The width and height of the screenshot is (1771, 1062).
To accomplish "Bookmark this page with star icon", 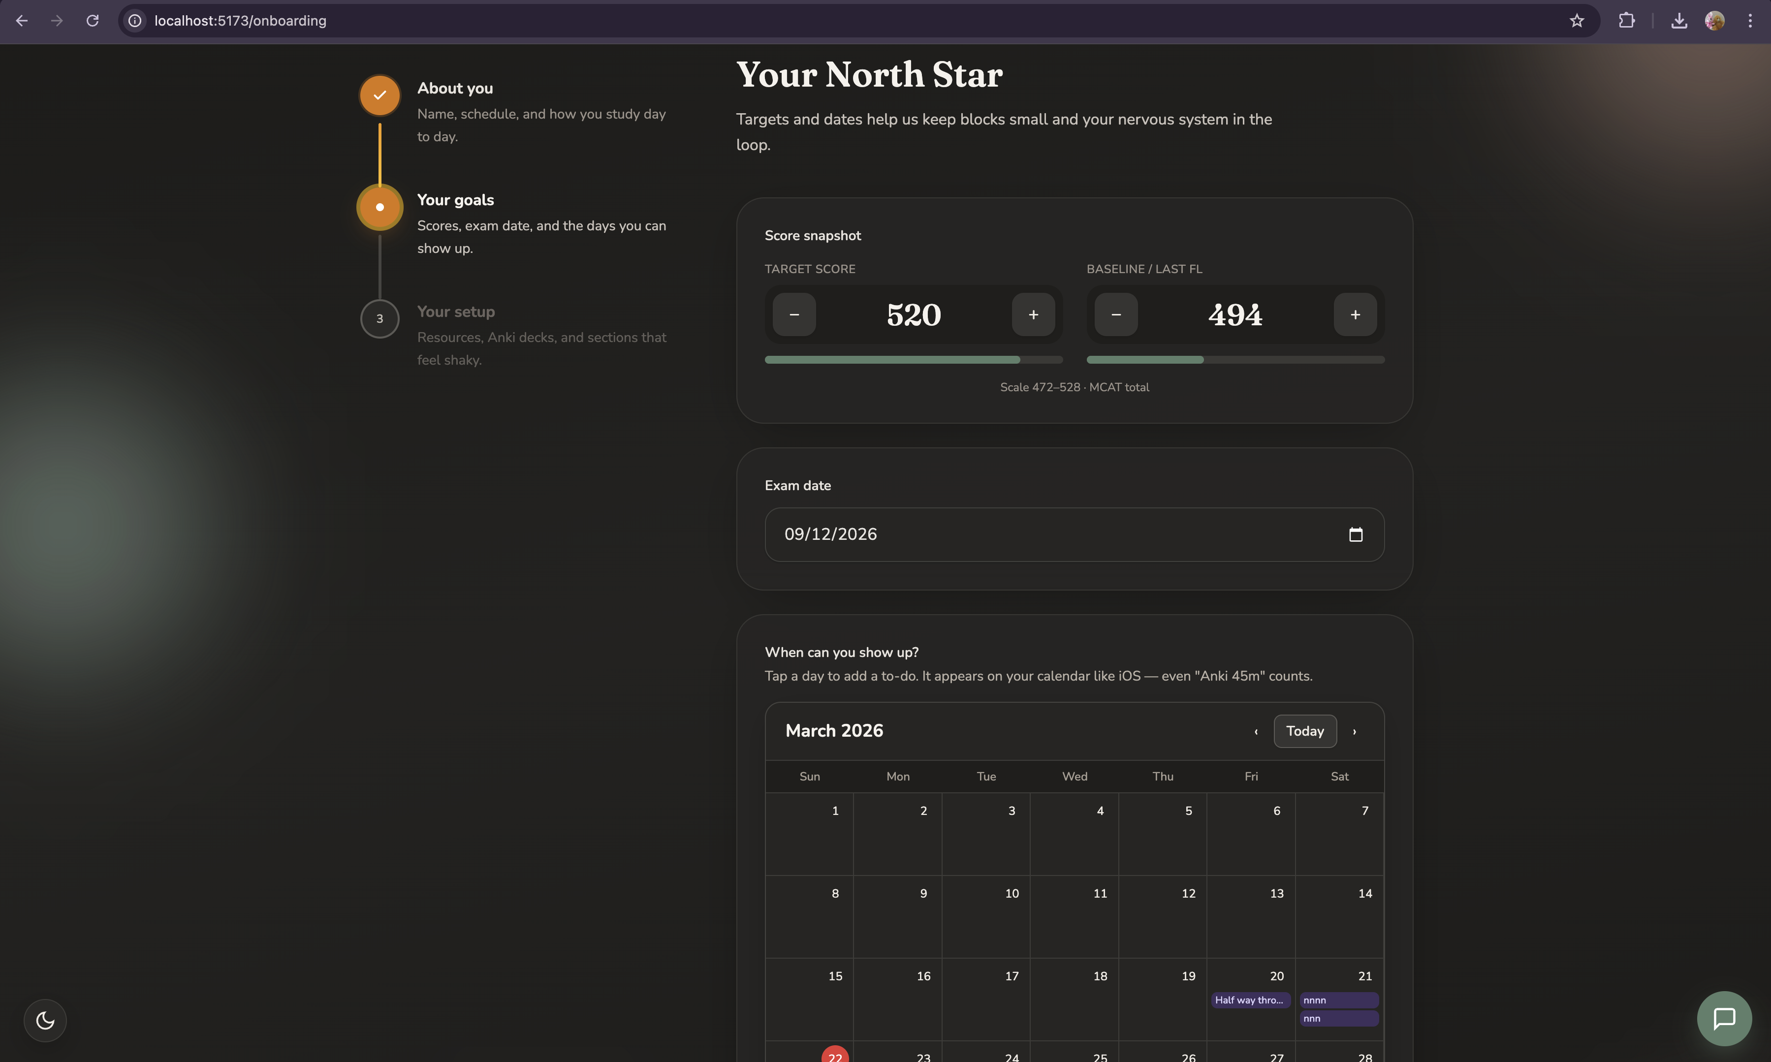I will 1577,21.
